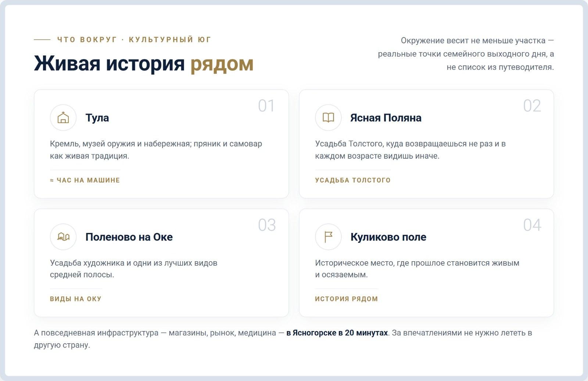The width and height of the screenshot is (588, 381).
Task: Click the flag icon beside Куликово поле
Action: 328,237
